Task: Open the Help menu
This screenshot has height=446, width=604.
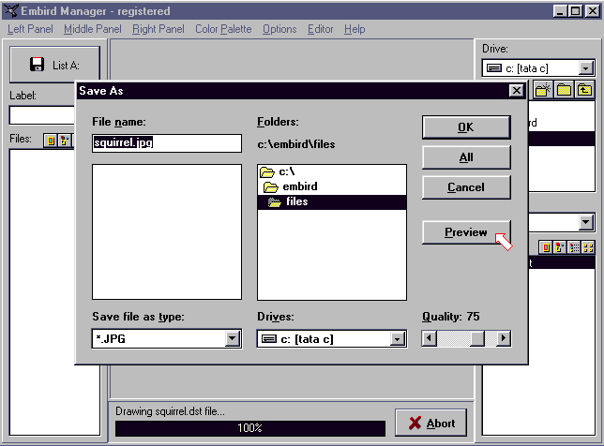Action: 355,29
